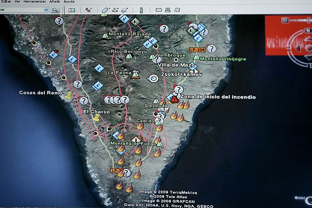Open the Ver menu
This screenshot has height=208, width=312.
click(17, 2)
